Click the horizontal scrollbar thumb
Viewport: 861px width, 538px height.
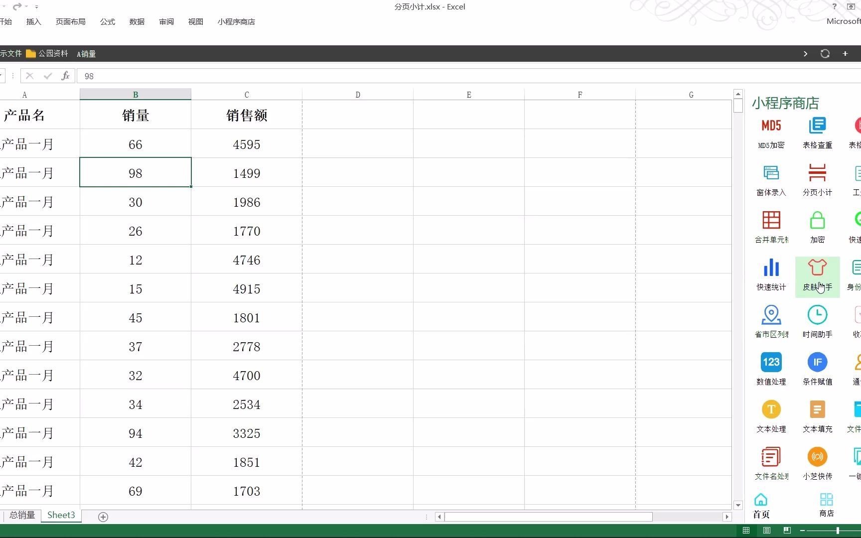[x=548, y=517]
